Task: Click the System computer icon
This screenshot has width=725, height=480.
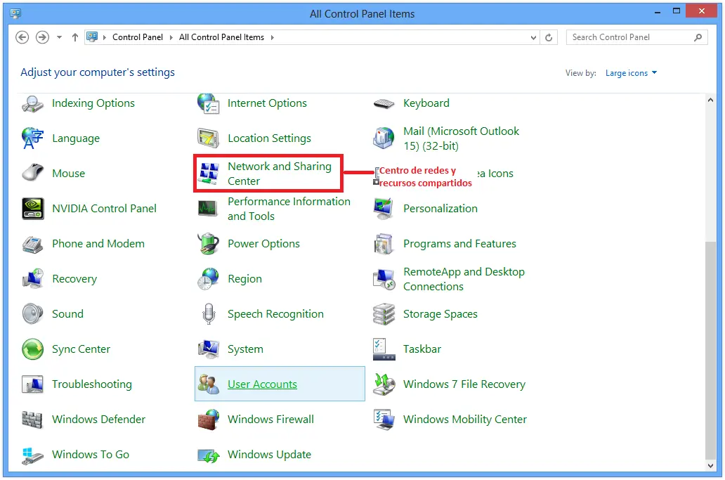Action: click(x=208, y=349)
